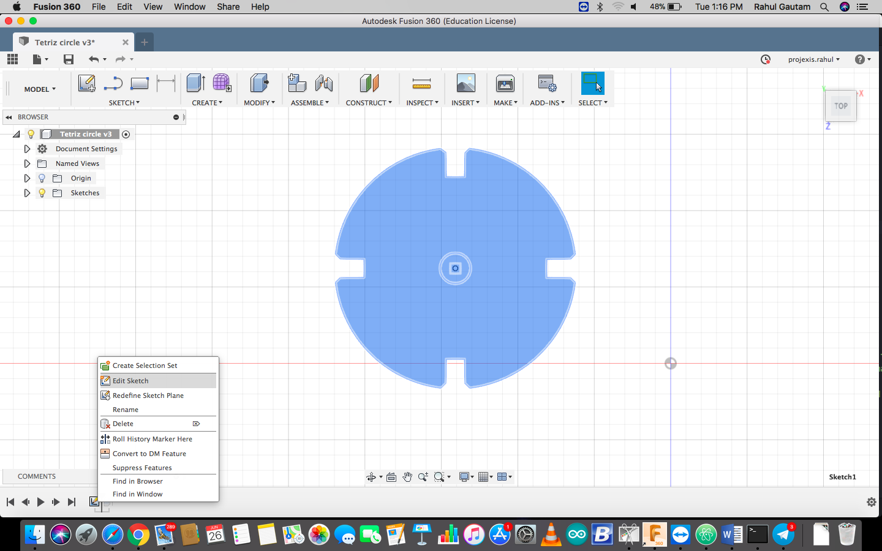
Task: Toggle visibility bulb of Origin folder
Action: pos(42,178)
